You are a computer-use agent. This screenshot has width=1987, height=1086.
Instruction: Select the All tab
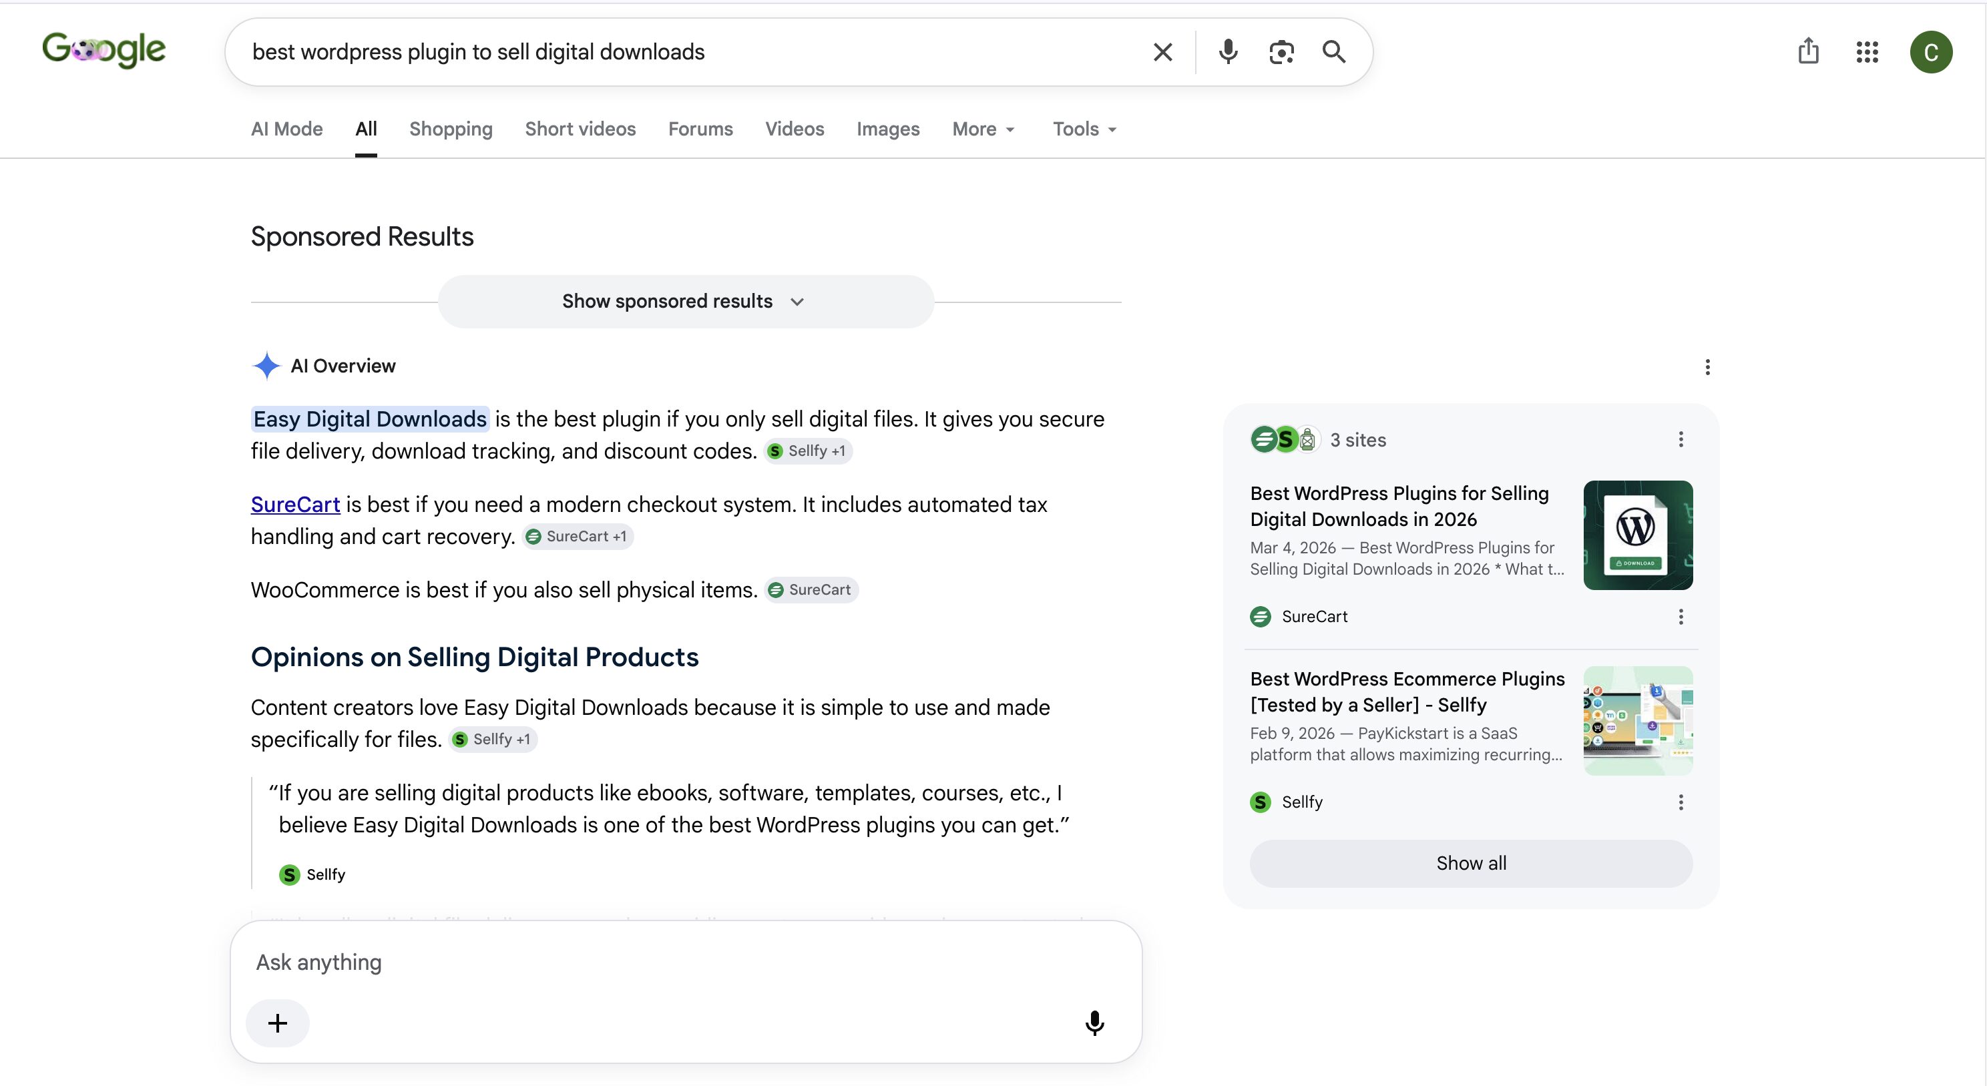pyautogui.click(x=367, y=129)
